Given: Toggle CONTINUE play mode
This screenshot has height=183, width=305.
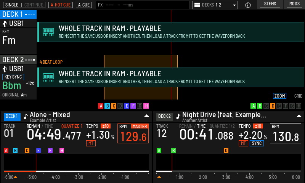Looking at the screenshot, I should (34, 5).
